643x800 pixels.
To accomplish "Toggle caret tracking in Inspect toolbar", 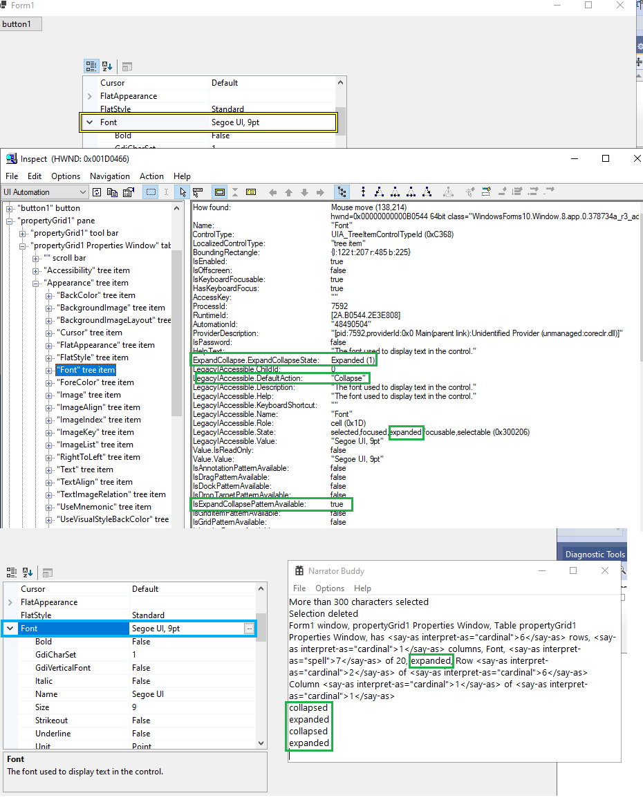I will (166, 192).
